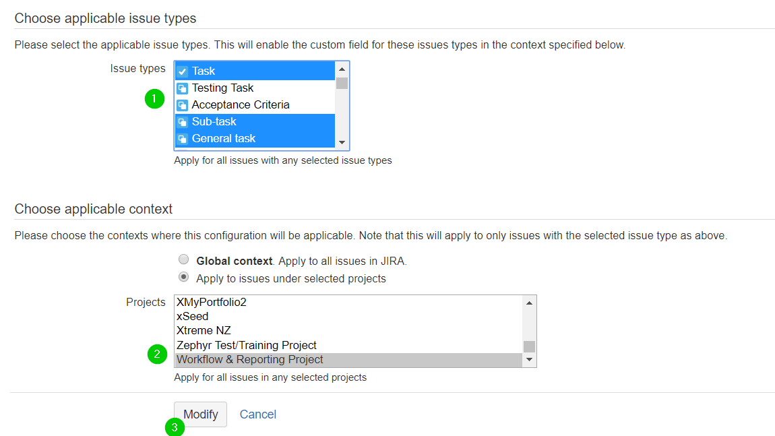Screen dimensions: 775x436
Task: Click the Projects list scrollbar thumb
Action: coord(530,346)
